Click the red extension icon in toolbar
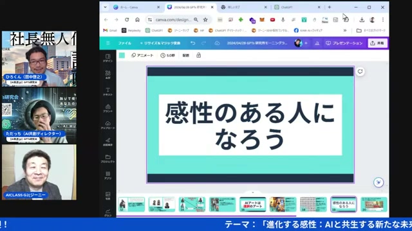The image size is (412, 231). pyautogui.click(x=272, y=20)
